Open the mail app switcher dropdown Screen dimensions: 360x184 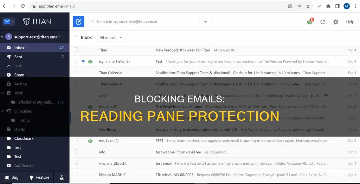9,21
